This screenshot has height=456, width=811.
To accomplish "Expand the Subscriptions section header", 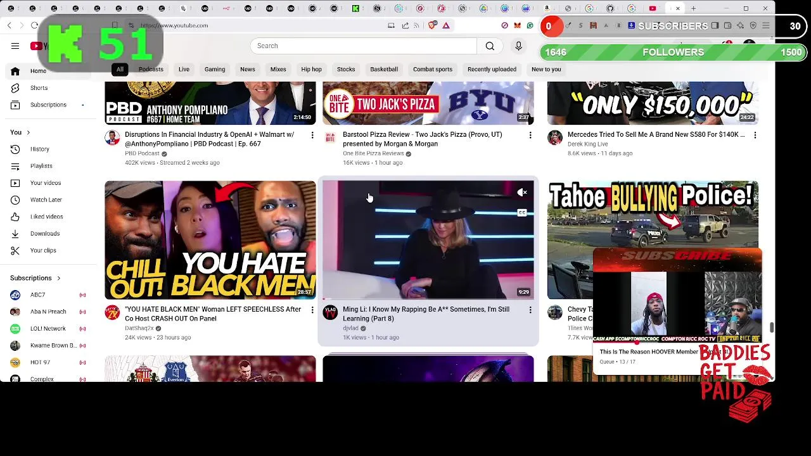I will coord(35,278).
